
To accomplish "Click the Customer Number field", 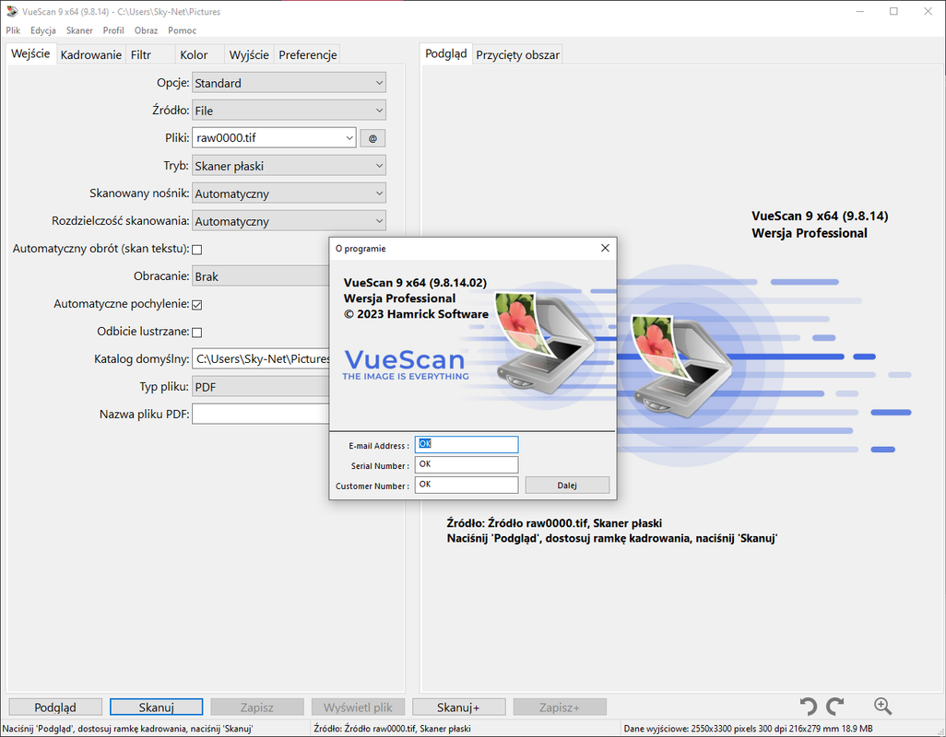I will (467, 485).
